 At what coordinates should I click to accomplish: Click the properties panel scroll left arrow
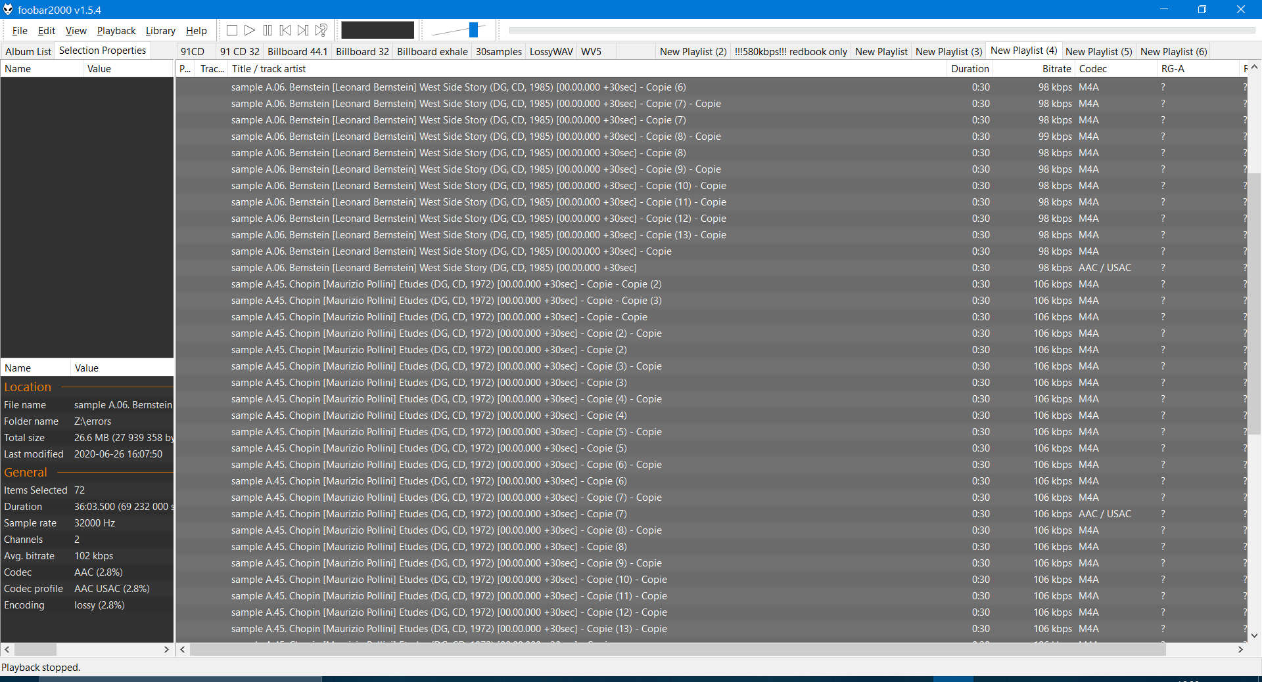[7, 649]
